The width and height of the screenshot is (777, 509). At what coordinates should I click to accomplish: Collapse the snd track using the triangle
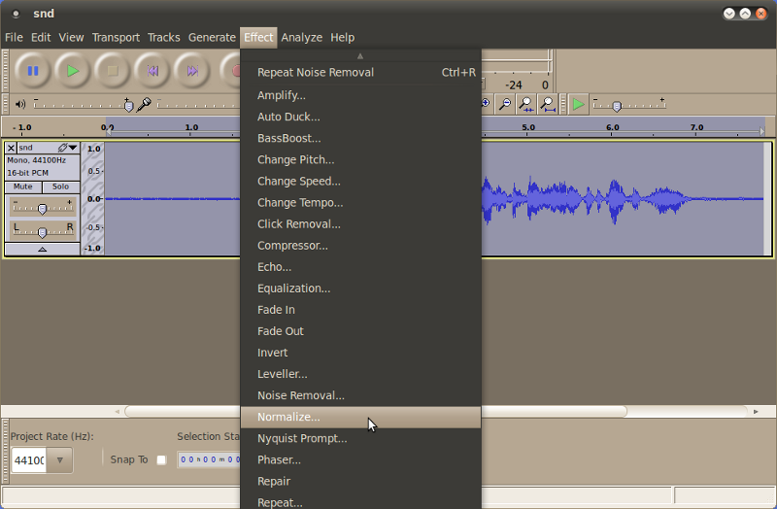click(43, 250)
